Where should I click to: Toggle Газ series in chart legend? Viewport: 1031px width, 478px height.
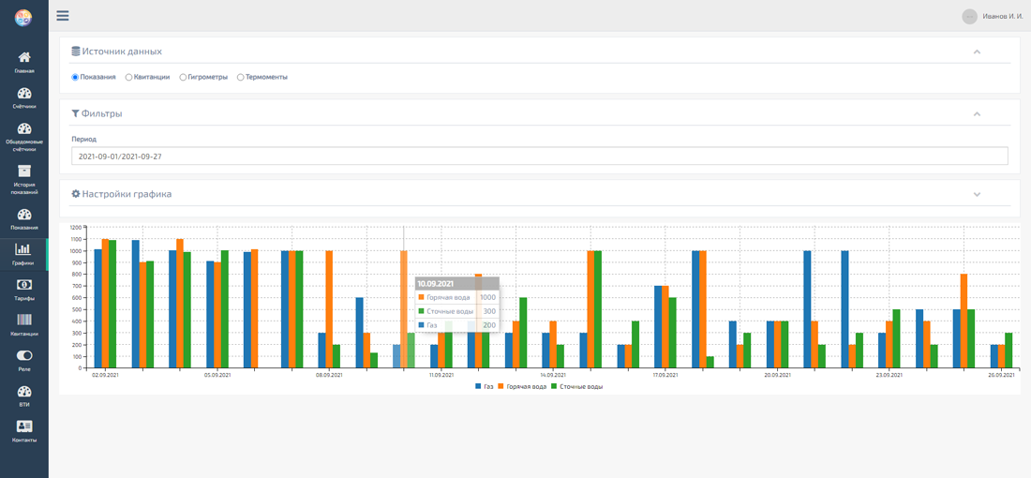(484, 386)
